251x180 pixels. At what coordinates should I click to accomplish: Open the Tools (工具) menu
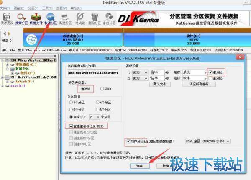click(x=47, y=8)
